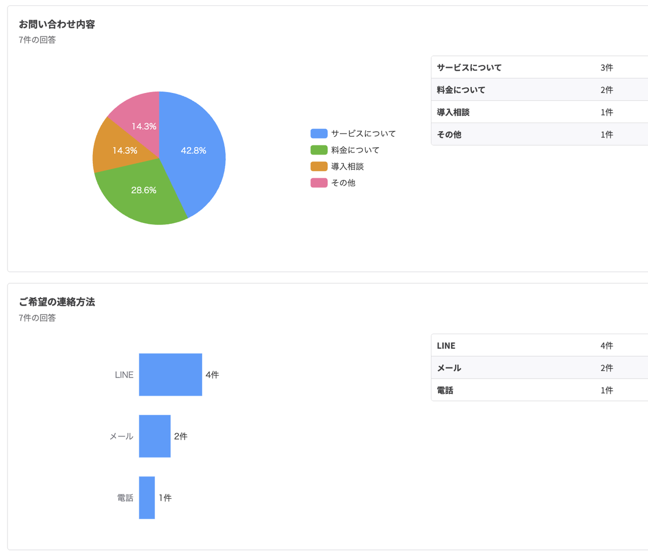The width and height of the screenshot is (648, 557).
Task: Click 1件 count in 導入相談 row
Action: (607, 112)
